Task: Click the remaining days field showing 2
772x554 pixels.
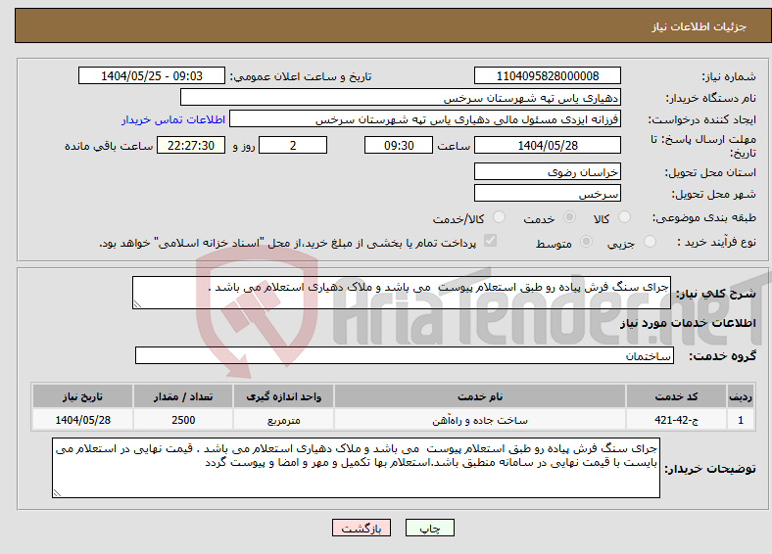Action: 293,145
